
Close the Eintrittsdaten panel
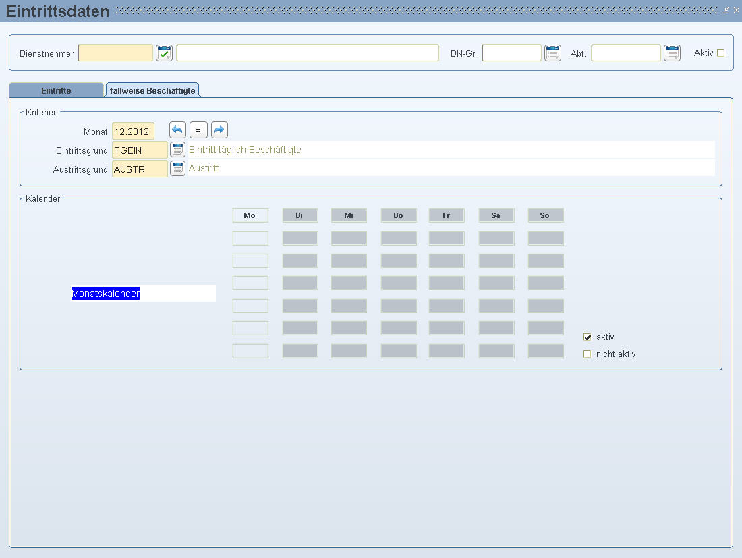[x=737, y=10]
